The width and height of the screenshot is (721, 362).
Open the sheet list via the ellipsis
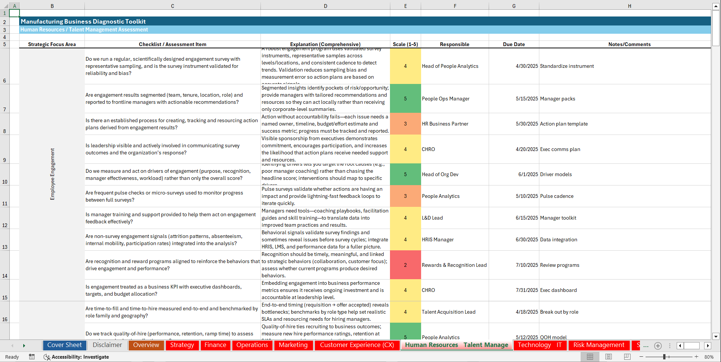pyautogui.click(x=646, y=346)
